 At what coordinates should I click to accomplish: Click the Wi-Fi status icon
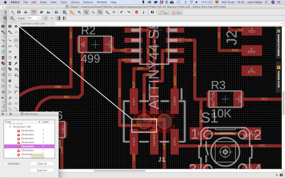[191, 2]
